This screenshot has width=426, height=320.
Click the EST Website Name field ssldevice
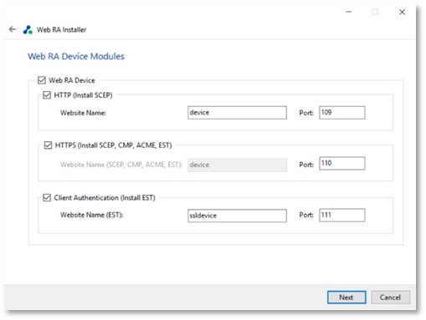tap(237, 216)
